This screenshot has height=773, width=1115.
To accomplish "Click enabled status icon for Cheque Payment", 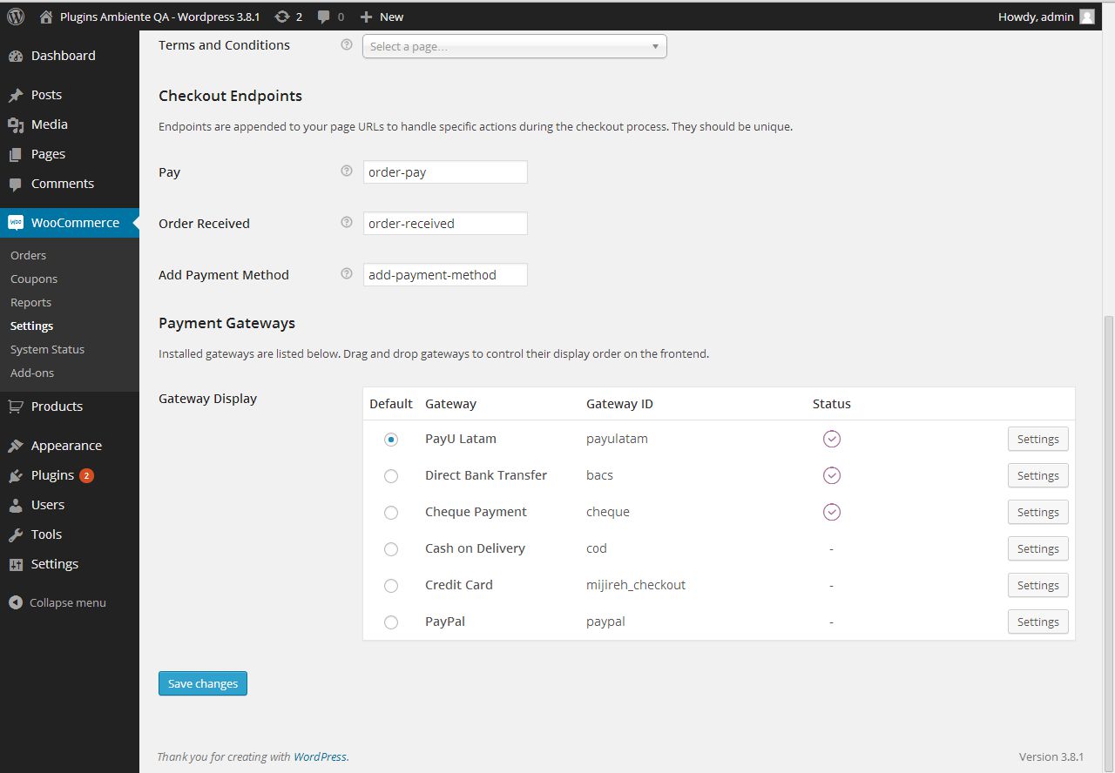I will tap(832, 512).
